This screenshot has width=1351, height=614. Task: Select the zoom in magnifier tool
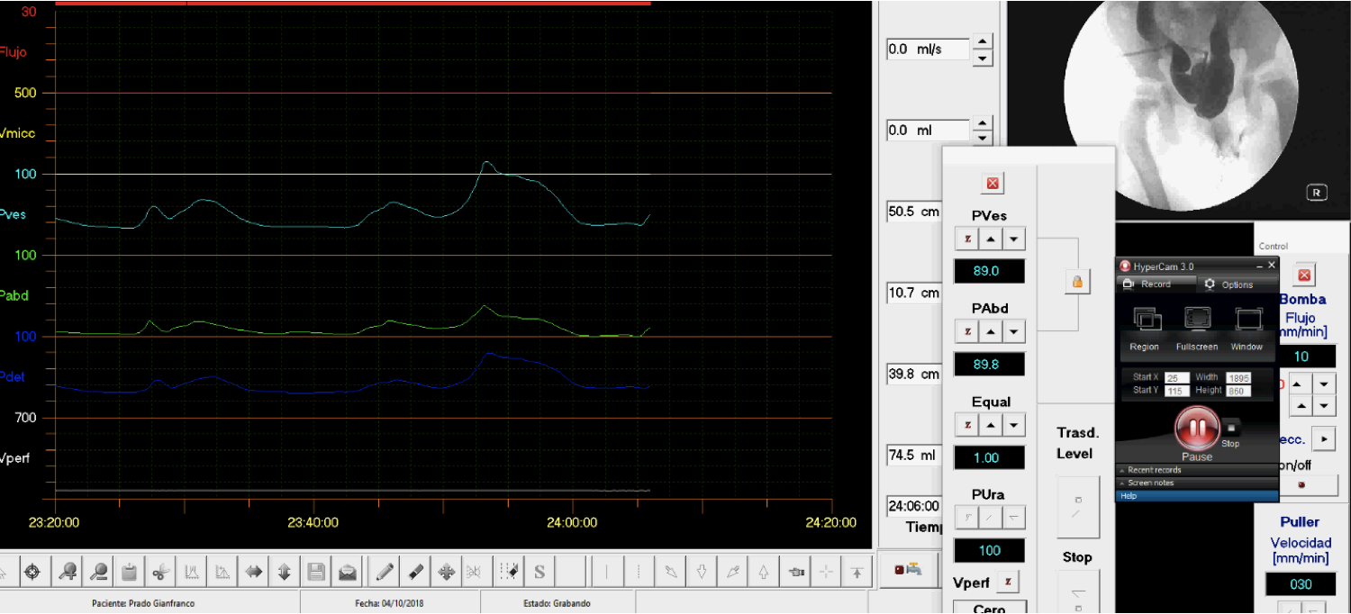[68, 572]
